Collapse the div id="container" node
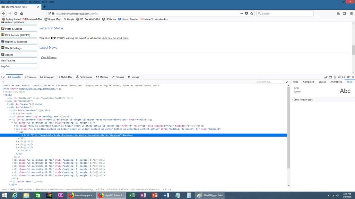Screen dimensions: 355x199 click(6, 101)
